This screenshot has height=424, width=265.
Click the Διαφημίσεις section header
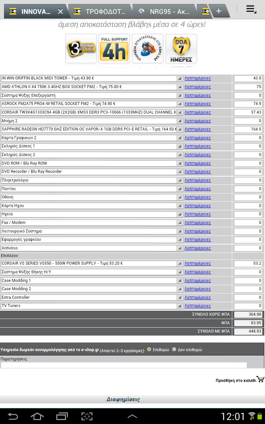coord(123,399)
